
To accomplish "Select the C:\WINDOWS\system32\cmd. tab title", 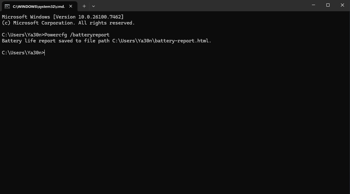I will click(x=38, y=6).
